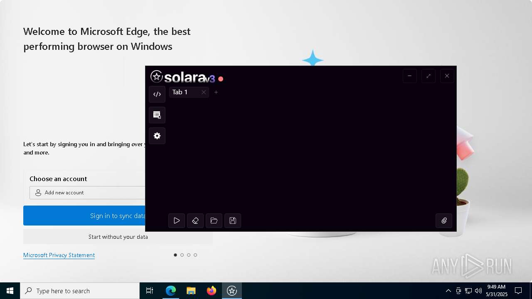The width and height of the screenshot is (532, 299).
Task: Open the script editor code icon in Solara
Action: pyautogui.click(x=157, y=94)
